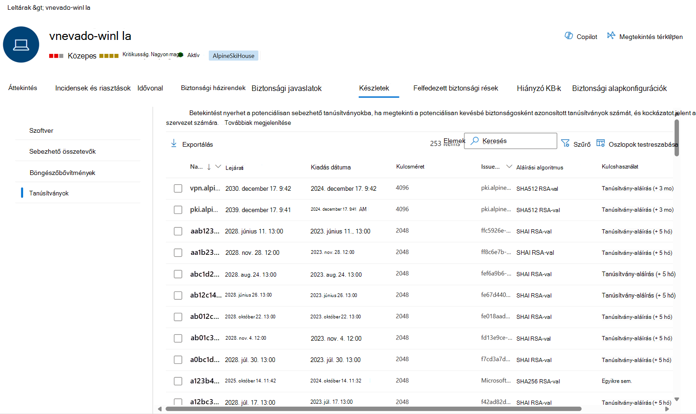Click the sort arrow beside the Na... column
This screenshot has height=414, width=696.
point(209,167)
